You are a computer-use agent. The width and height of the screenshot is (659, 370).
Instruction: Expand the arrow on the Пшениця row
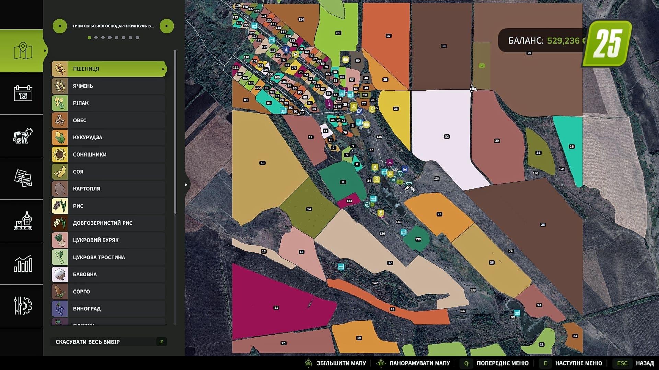[x=163, y=69]
